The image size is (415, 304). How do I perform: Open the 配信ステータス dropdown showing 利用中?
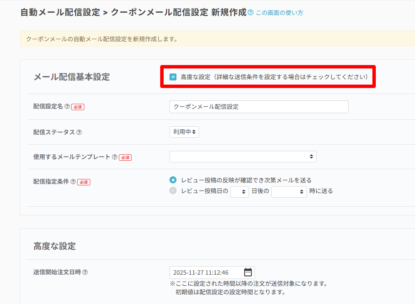click(x=184, y=132)
